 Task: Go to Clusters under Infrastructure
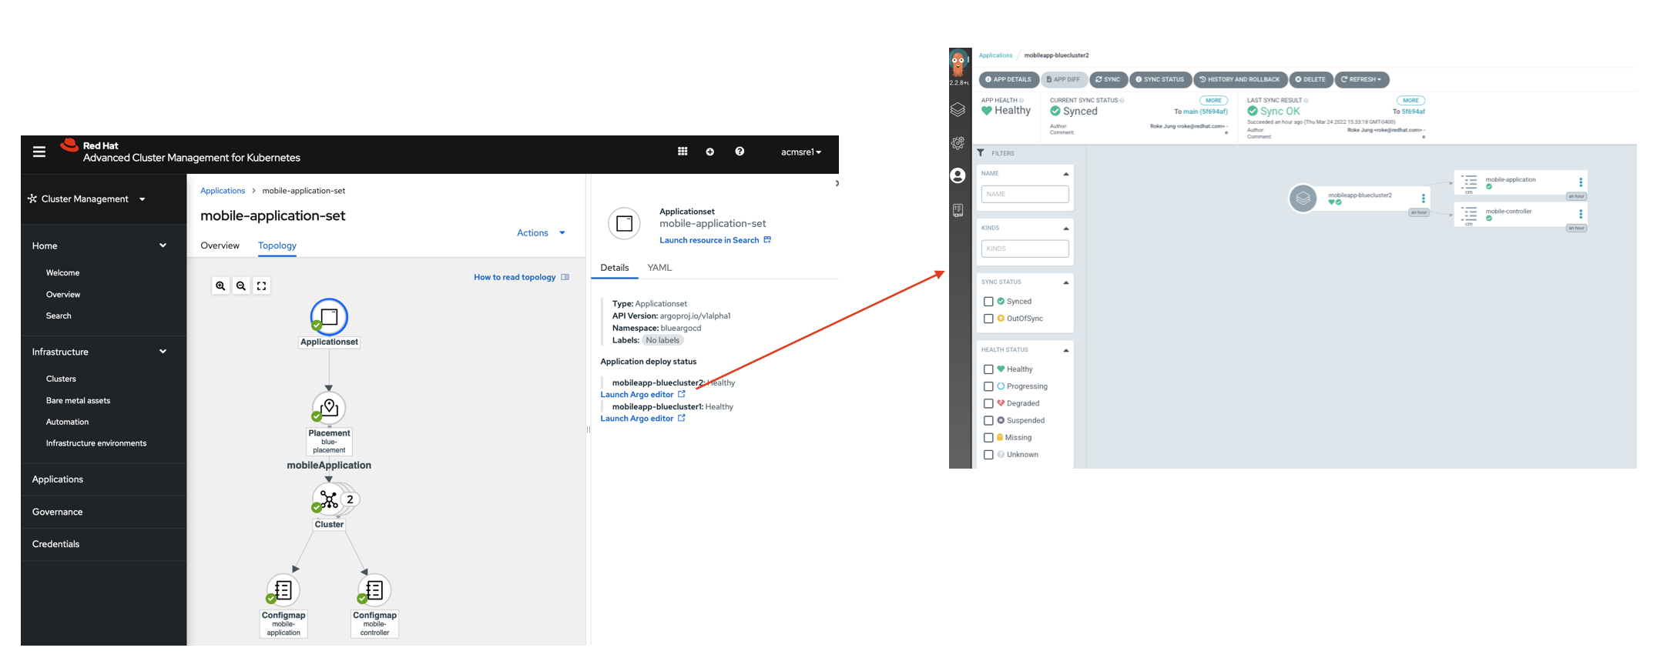coord(61,379)
